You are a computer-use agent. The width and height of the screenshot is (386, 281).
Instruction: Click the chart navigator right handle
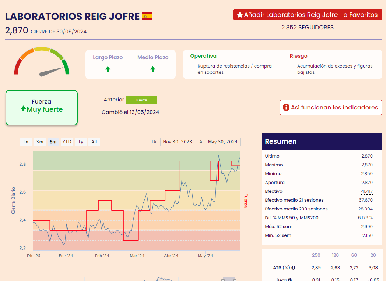point(235,280)
